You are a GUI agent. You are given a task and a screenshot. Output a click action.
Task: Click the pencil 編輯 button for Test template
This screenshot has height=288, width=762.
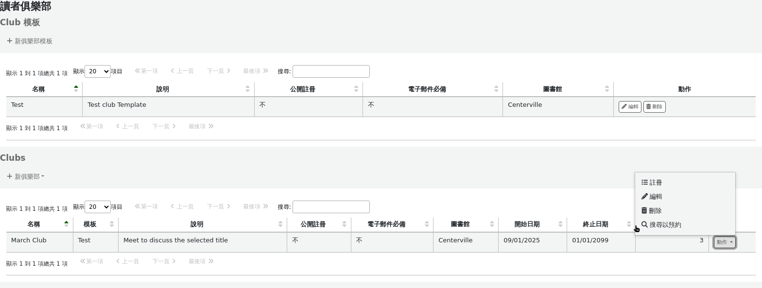pos(629,107)
